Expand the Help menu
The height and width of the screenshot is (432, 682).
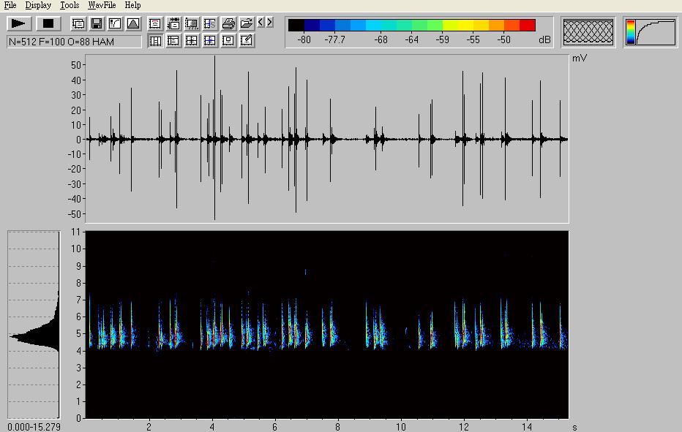coord(132,5)
